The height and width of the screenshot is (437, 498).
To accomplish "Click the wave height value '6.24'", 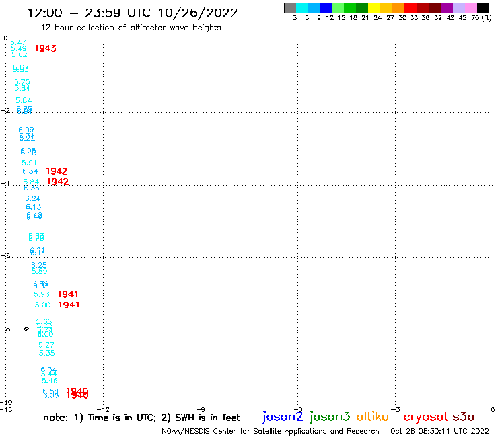I will click(x=33, y=198).
